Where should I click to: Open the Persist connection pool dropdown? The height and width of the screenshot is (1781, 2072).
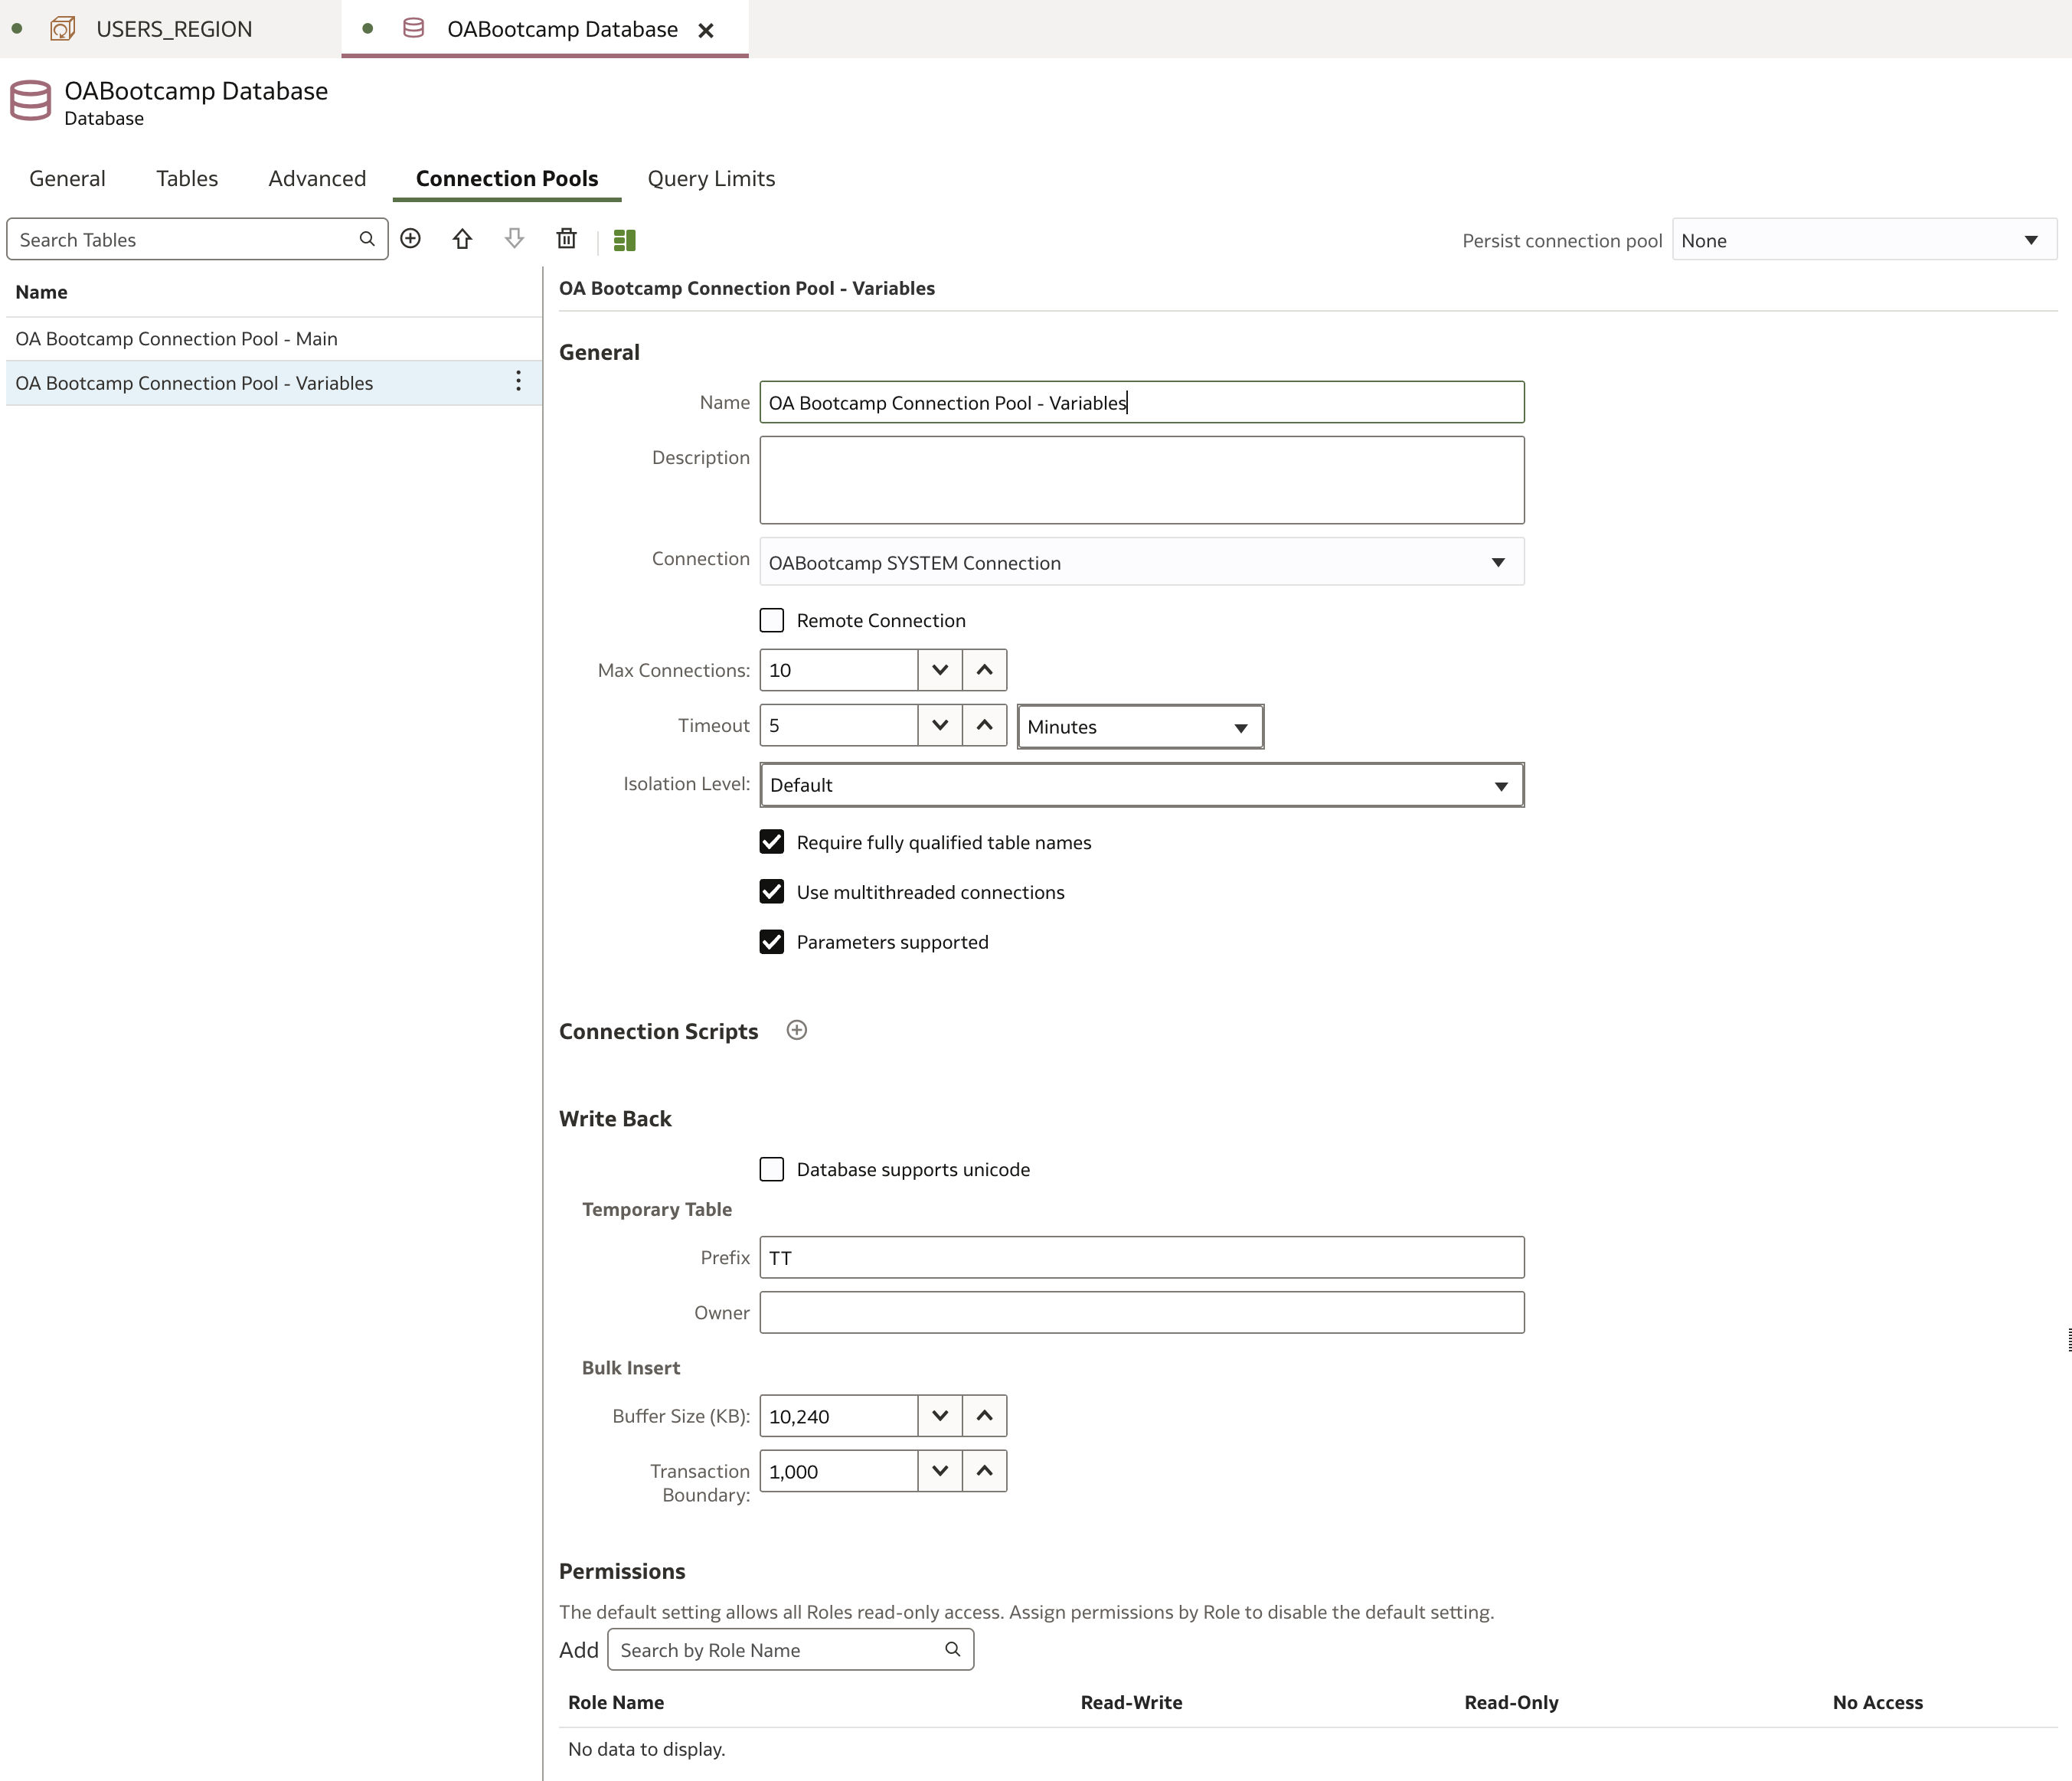point(1864,240)
